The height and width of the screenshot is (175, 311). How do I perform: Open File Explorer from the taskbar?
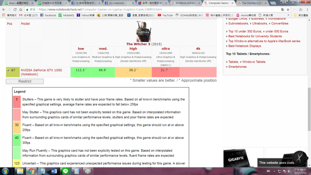click(x=20, y=171)
